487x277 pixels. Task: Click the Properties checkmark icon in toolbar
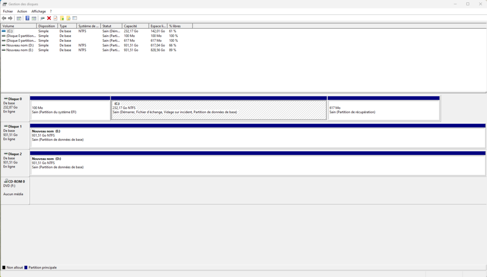pos(55,18)
